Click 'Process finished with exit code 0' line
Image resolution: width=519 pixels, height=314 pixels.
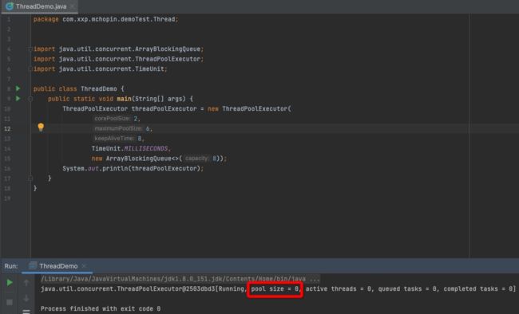101,308
